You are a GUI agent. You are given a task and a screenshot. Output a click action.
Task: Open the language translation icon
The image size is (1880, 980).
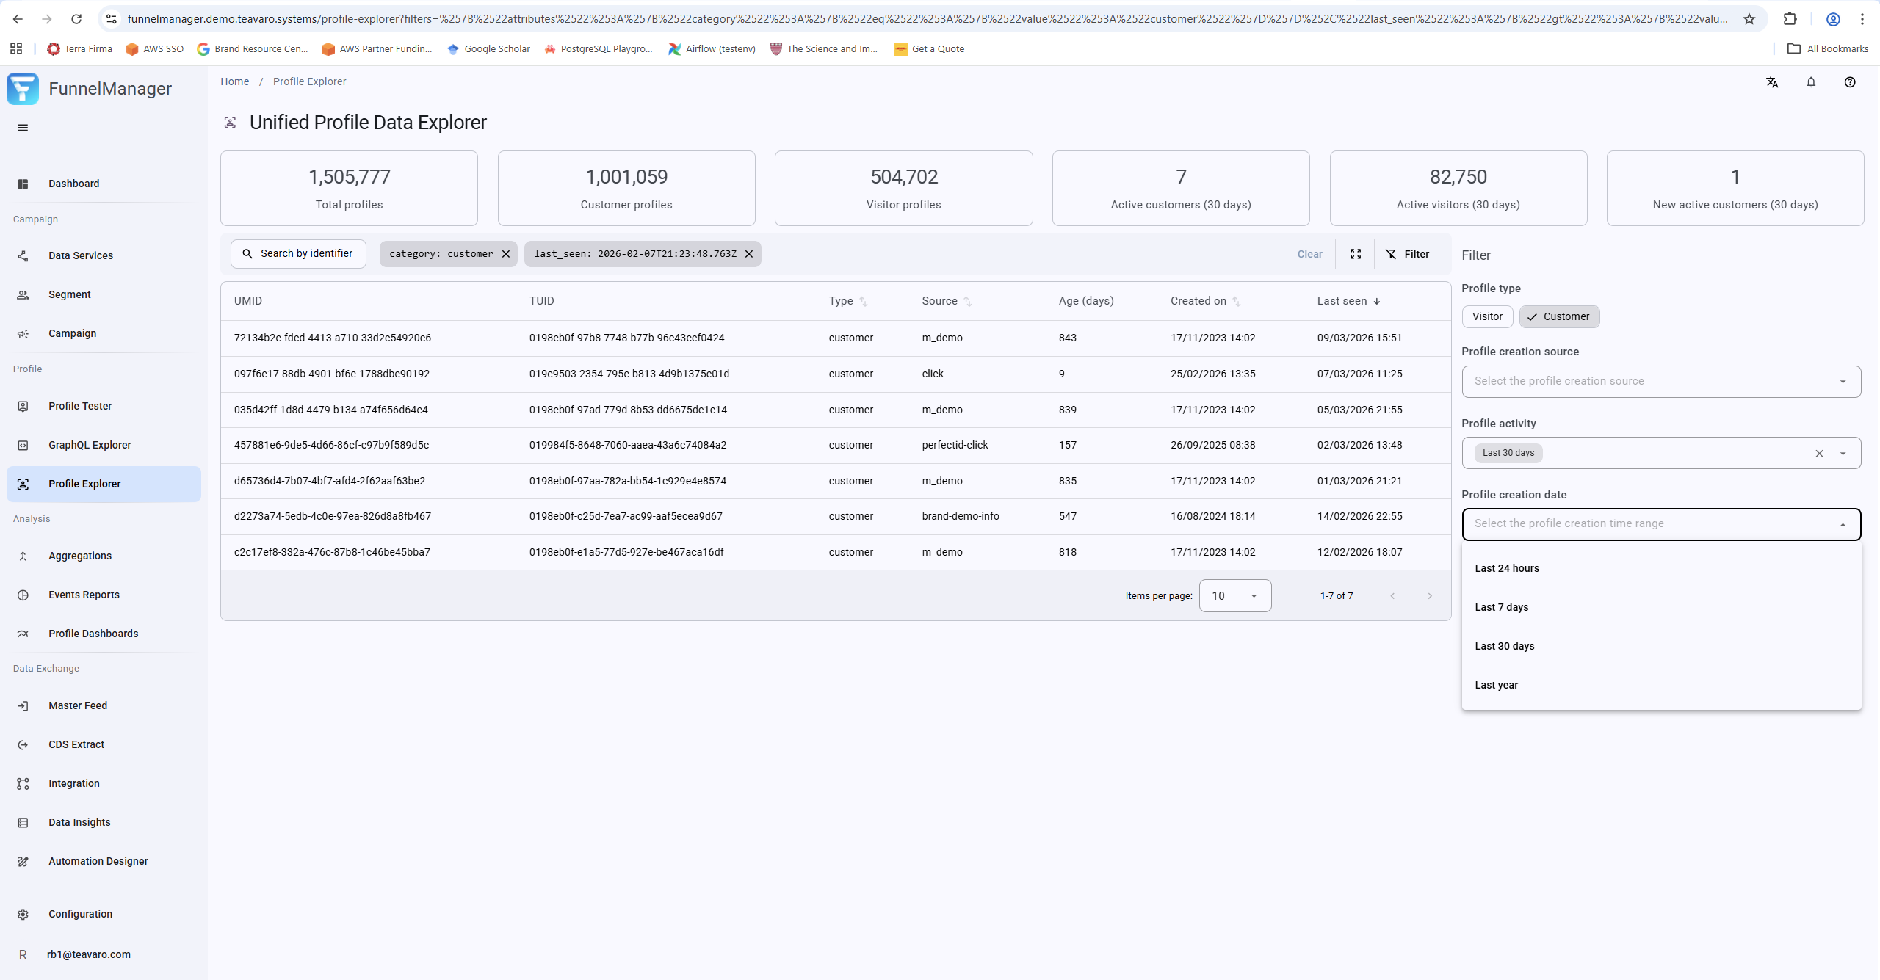(1772, 82)
